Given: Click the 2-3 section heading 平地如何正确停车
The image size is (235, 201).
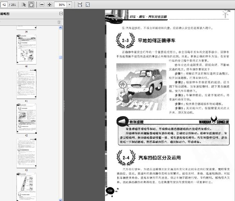Looking at the screenshot, I should click(156, 41).
